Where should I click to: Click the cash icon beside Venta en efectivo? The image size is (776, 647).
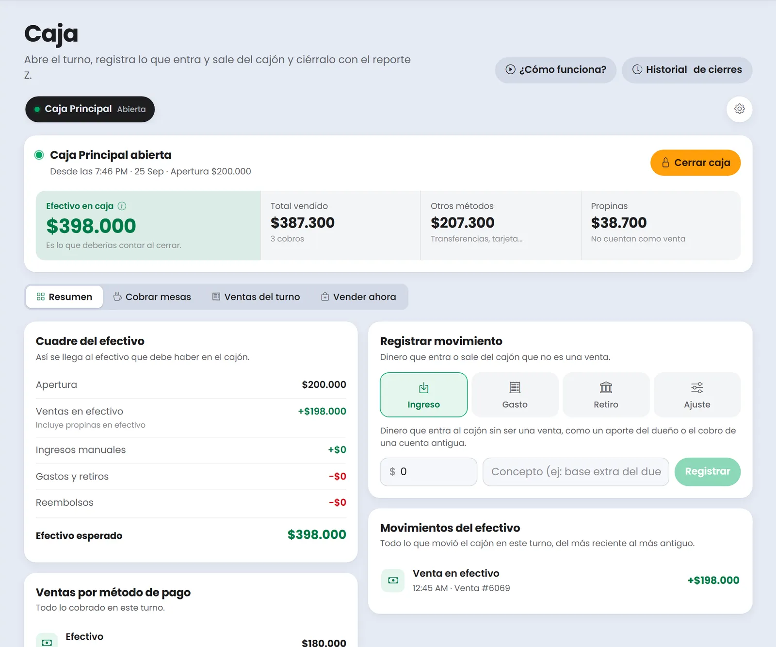point(393,581)
